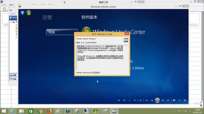Screen dimensions: 204x114
Task: Switch to the fax and scan taskbar icon
Action: 105,111
